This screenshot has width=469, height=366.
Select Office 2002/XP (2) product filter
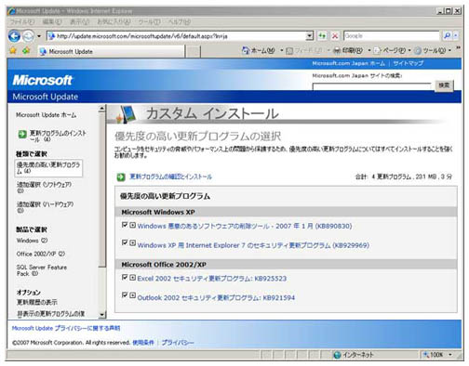click(41, 254)
